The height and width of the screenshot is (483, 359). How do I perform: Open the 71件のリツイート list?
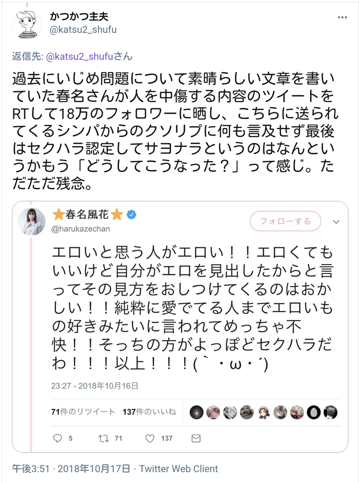point(83,412)
